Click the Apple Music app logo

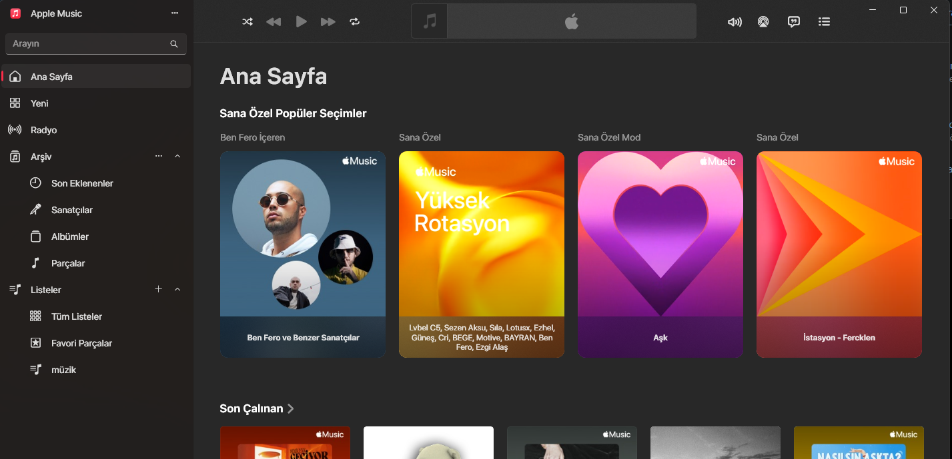click(15, 13)
